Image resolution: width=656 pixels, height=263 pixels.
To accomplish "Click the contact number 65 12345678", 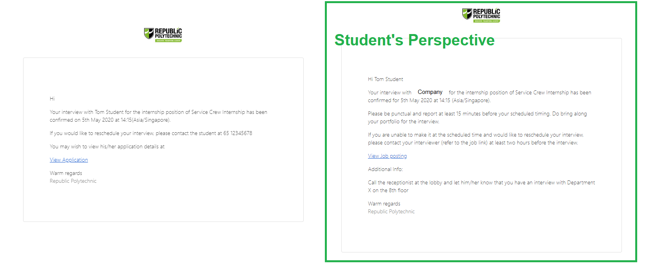I will pos(238,133).
